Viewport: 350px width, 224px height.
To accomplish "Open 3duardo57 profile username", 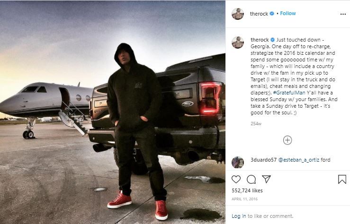I will coord(264,160).
